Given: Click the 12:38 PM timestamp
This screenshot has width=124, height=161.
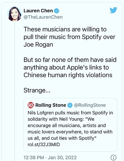Looking at the screenshot, I should pyautogui.click(x=34, y=157).
